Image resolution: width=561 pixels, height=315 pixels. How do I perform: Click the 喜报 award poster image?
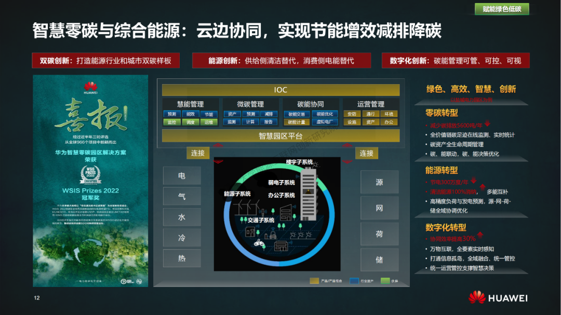point(90,181)
